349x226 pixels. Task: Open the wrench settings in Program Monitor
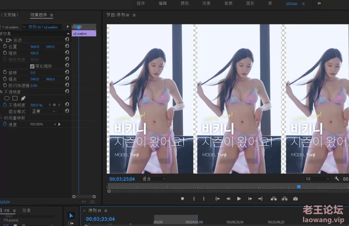tap(337, 179)
